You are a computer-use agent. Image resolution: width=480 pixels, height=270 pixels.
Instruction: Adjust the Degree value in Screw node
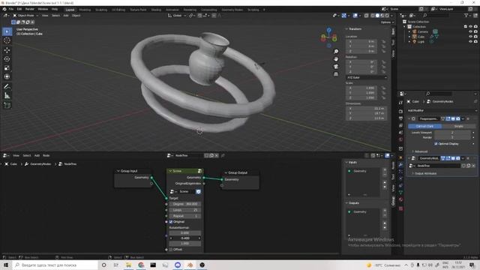click(185, 204)
